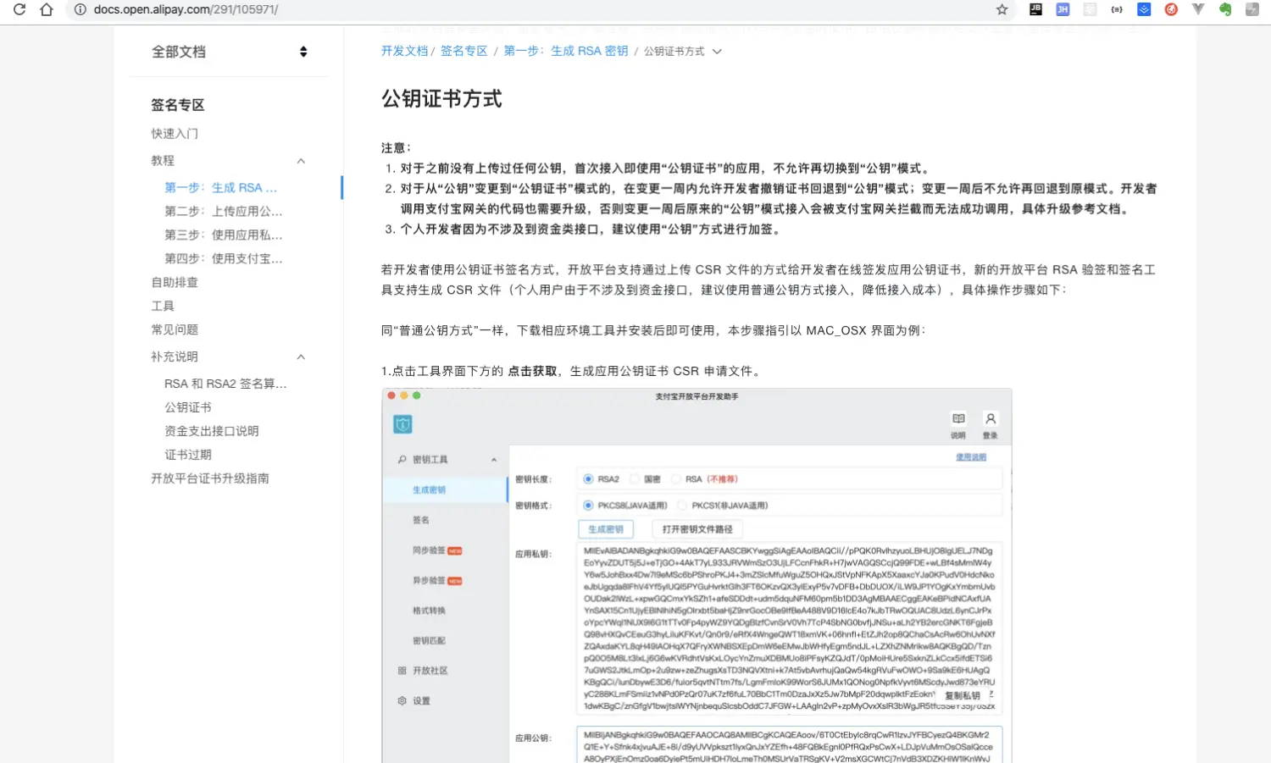1271x763 pixels.
Task: Open 公钥证书 under 补充说明
Action: (188, 407)
